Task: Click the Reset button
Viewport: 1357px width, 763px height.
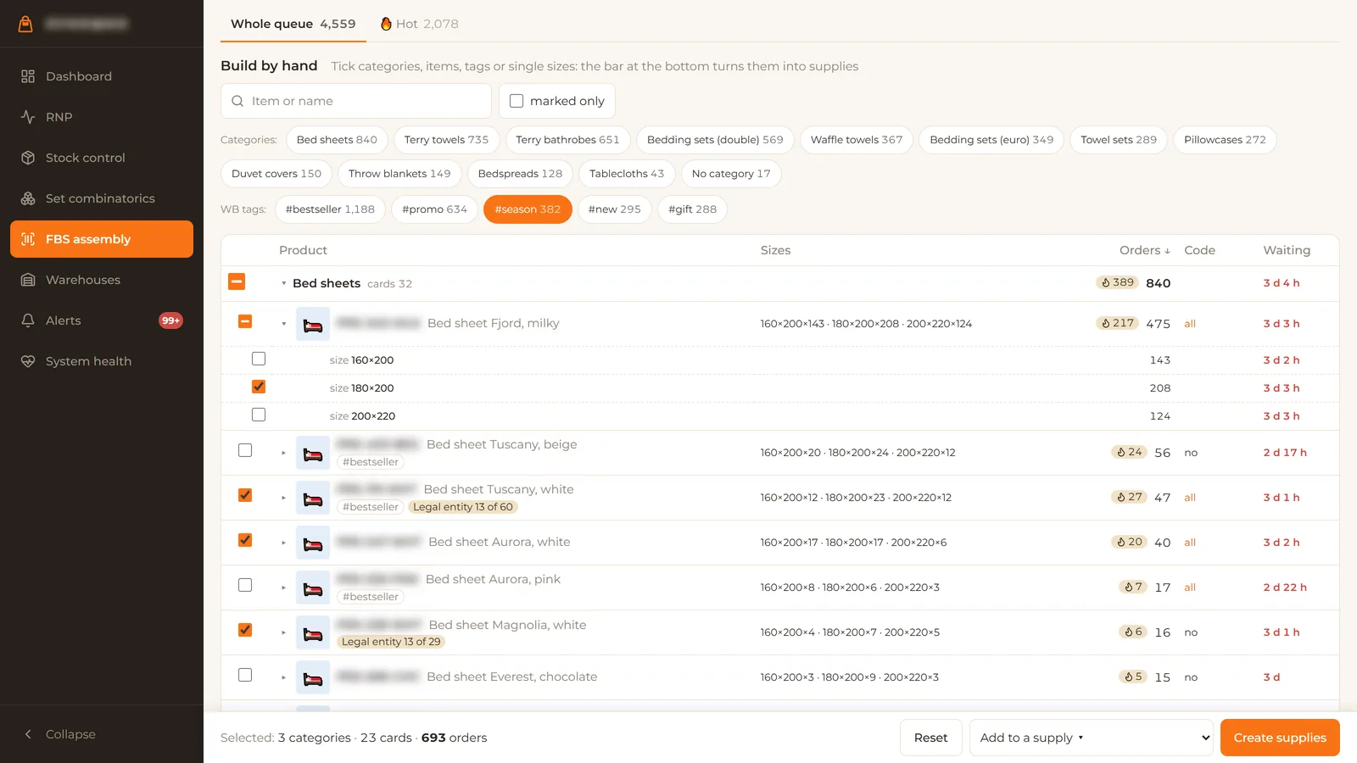Action: coord(931,738)
